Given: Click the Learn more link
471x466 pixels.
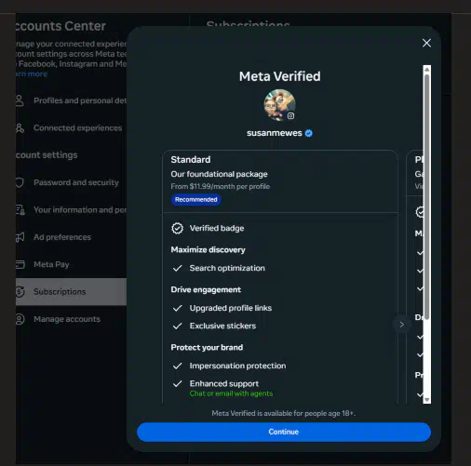Looking at the screenshot, I should point(32,73).
